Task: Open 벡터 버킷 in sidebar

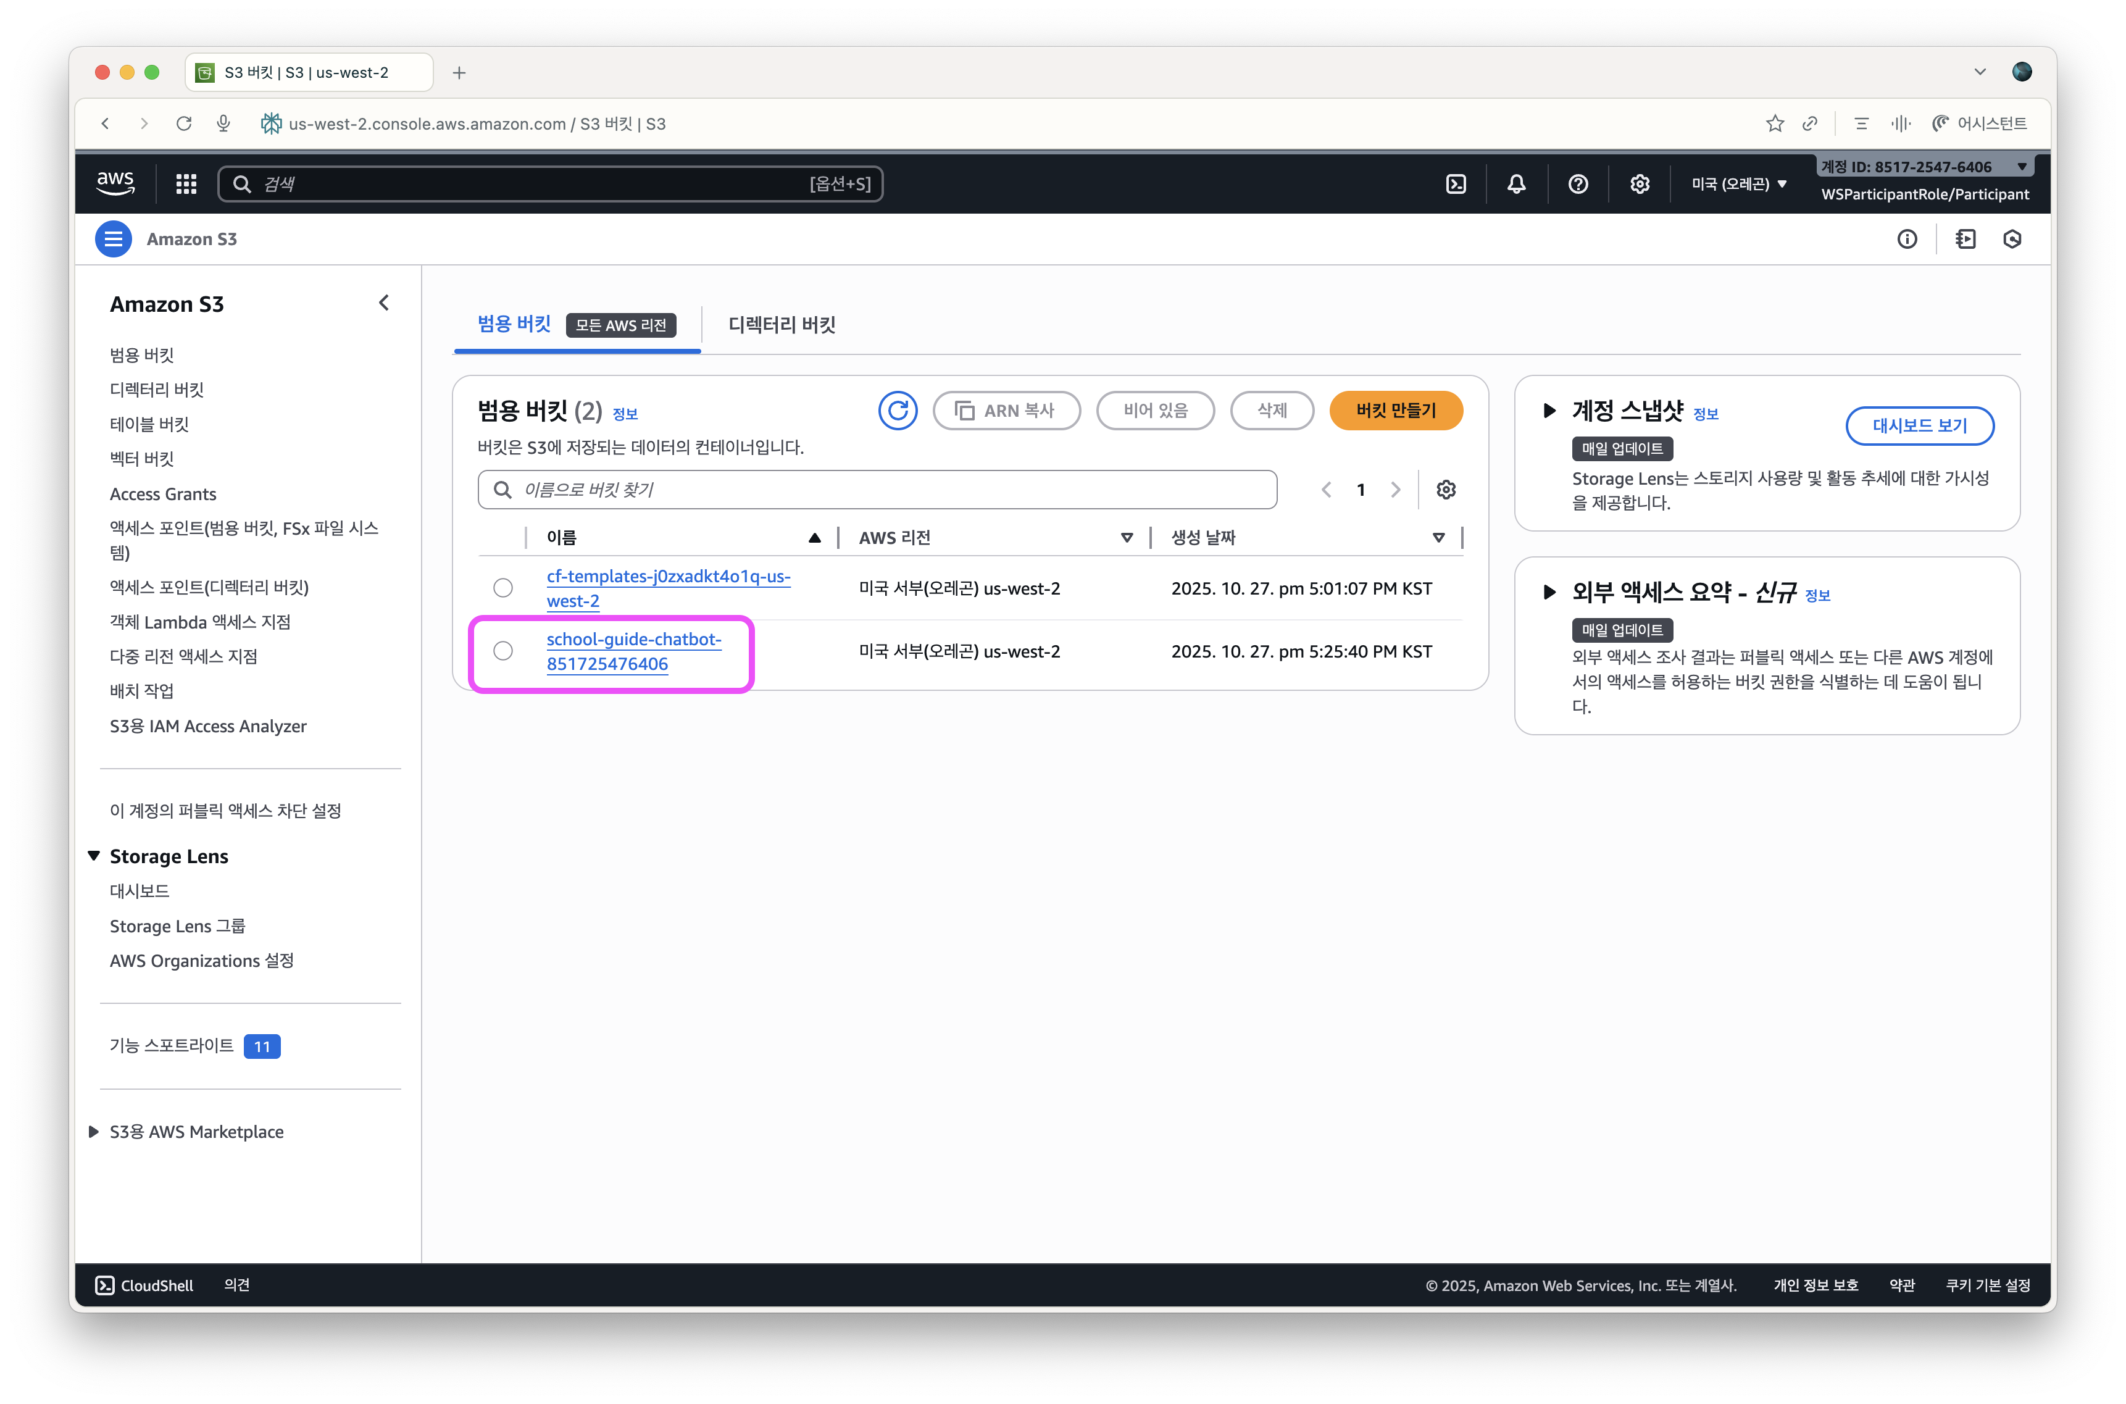Action: [141, 459]
